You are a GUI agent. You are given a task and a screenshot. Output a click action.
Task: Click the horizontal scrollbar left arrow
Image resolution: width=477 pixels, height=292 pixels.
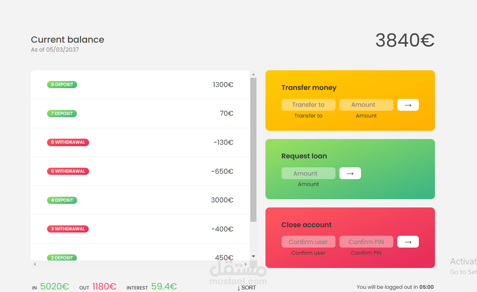coord(34,264)
